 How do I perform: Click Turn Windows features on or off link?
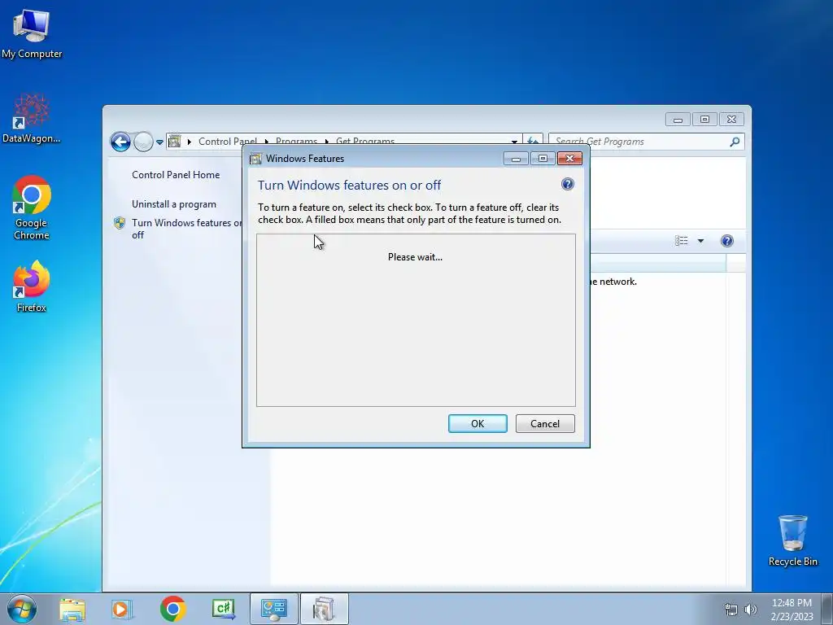[186, 229]
